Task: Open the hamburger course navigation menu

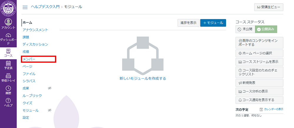Action: [x=25, y=7]
